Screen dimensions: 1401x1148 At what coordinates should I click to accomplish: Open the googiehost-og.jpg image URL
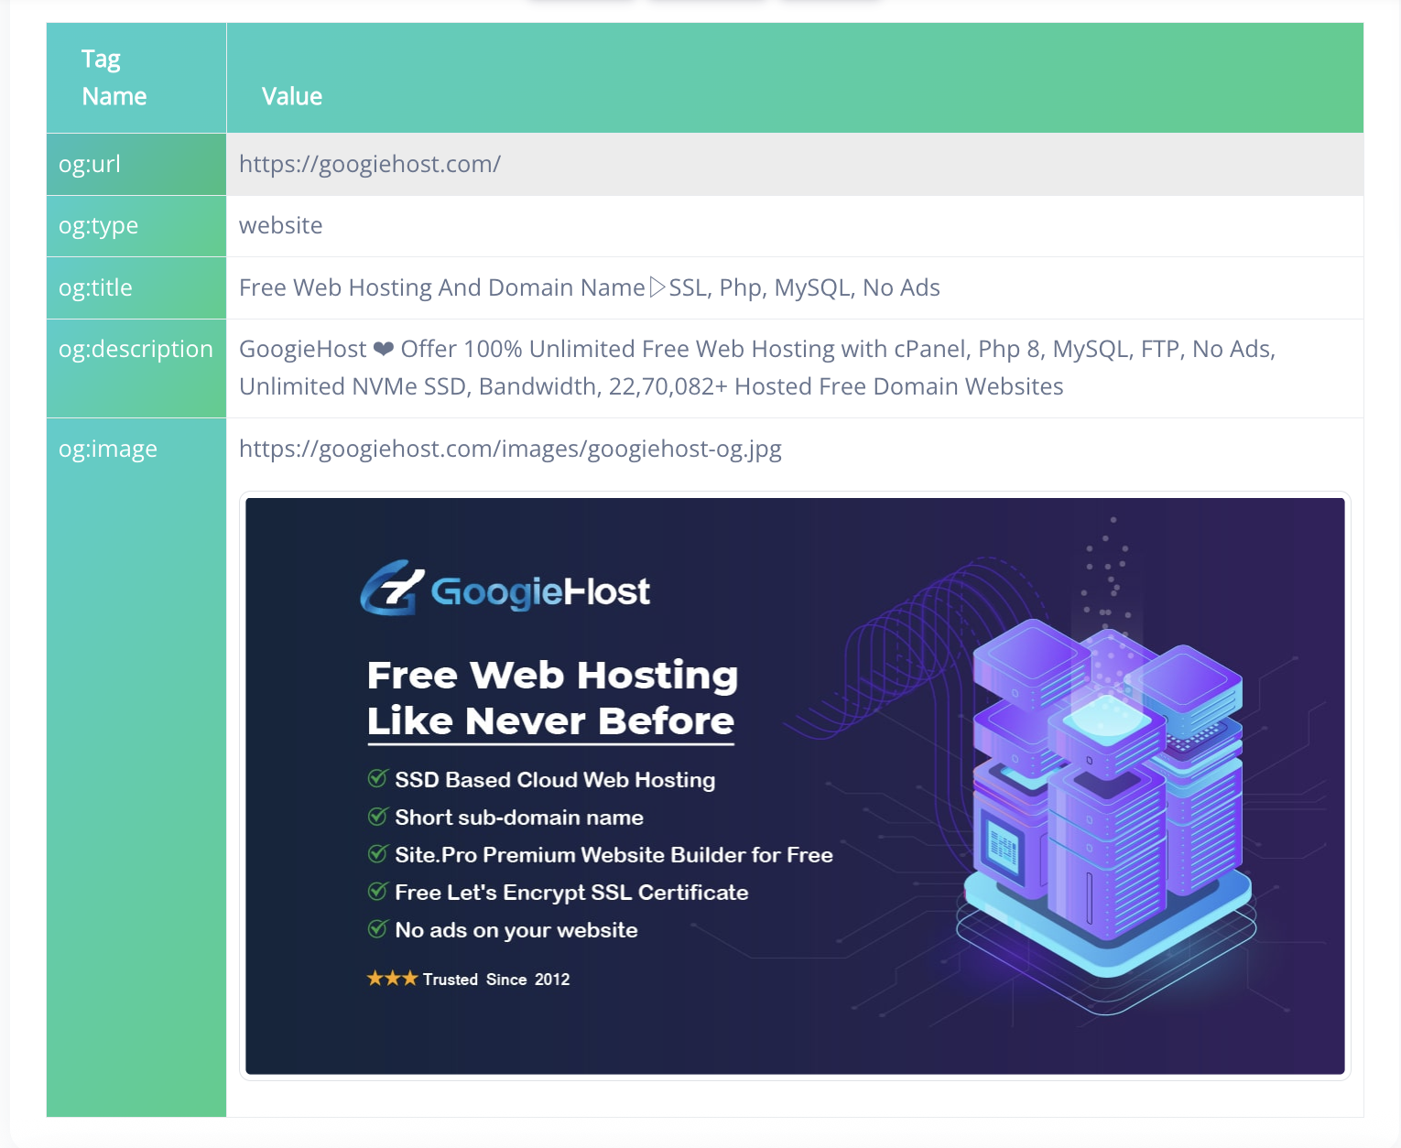click(510, 449)
